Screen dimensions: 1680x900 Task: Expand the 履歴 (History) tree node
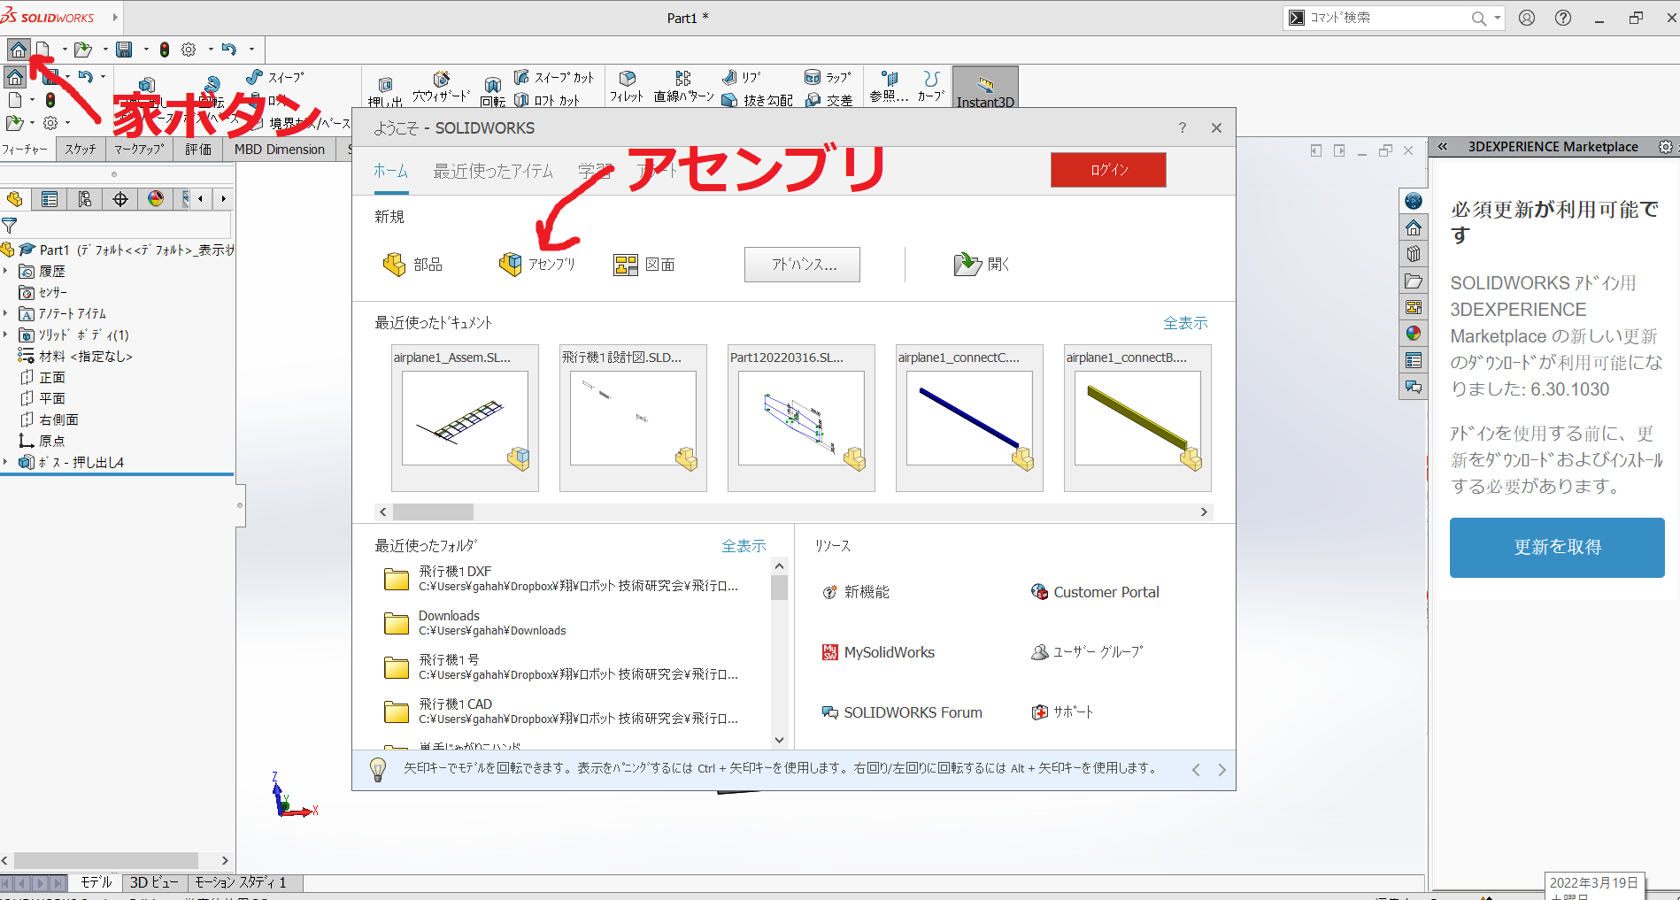pos(6,272)
